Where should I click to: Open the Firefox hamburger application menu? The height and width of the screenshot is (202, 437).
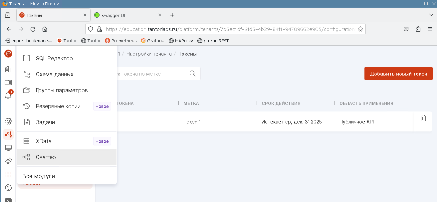430,29
